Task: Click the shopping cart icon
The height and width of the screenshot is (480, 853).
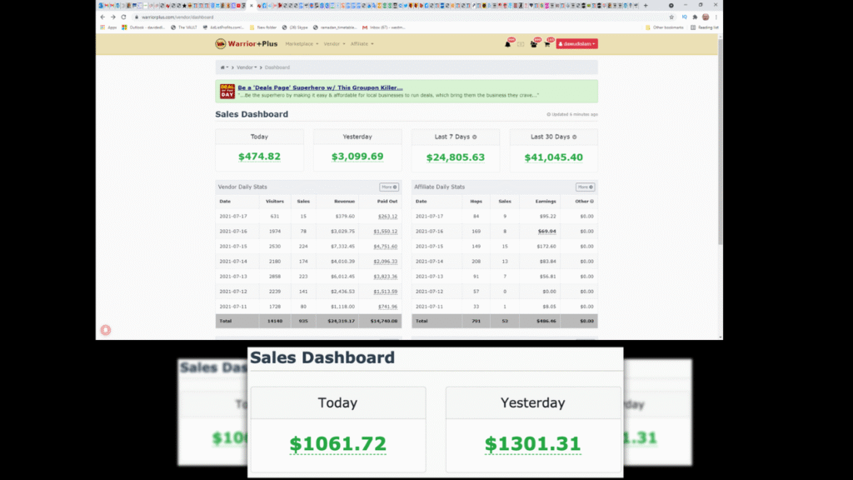Action: click(547, 43)
